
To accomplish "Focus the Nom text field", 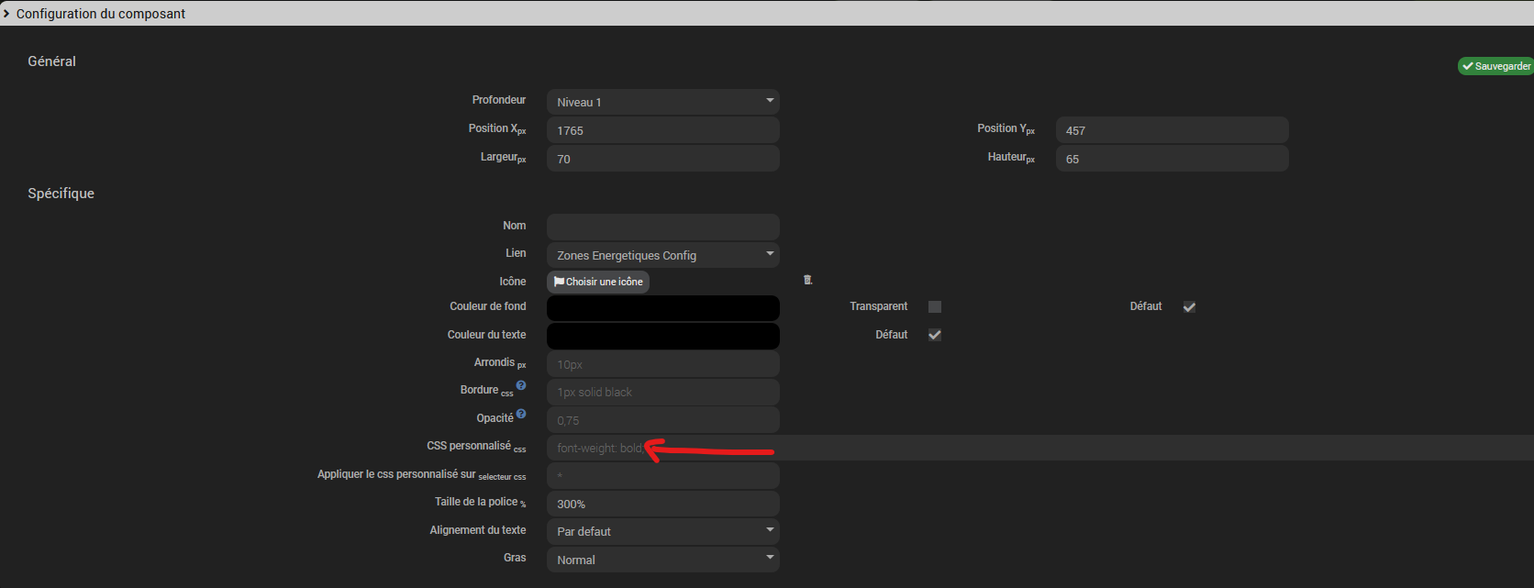I will pos(662,227).
